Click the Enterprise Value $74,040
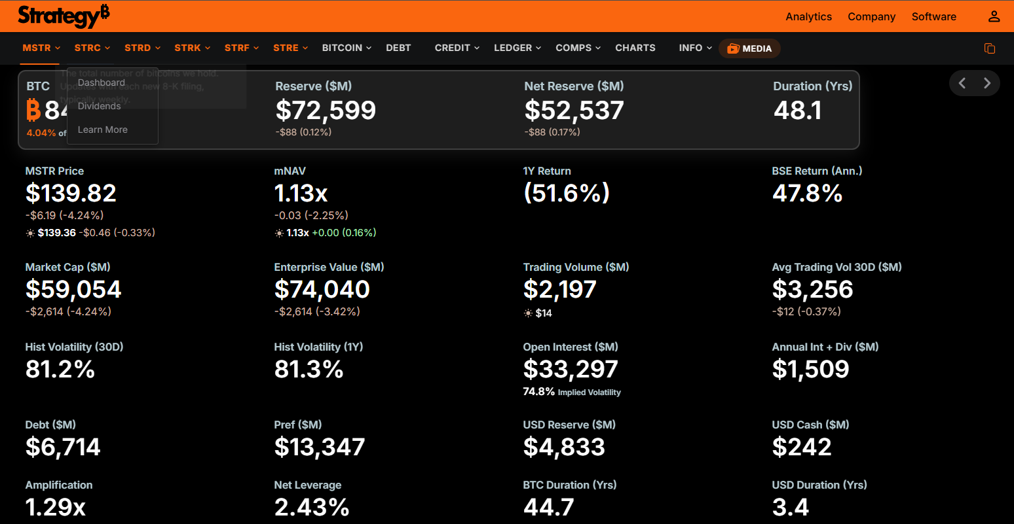1014x524 pixels. [x=322, y=289]
